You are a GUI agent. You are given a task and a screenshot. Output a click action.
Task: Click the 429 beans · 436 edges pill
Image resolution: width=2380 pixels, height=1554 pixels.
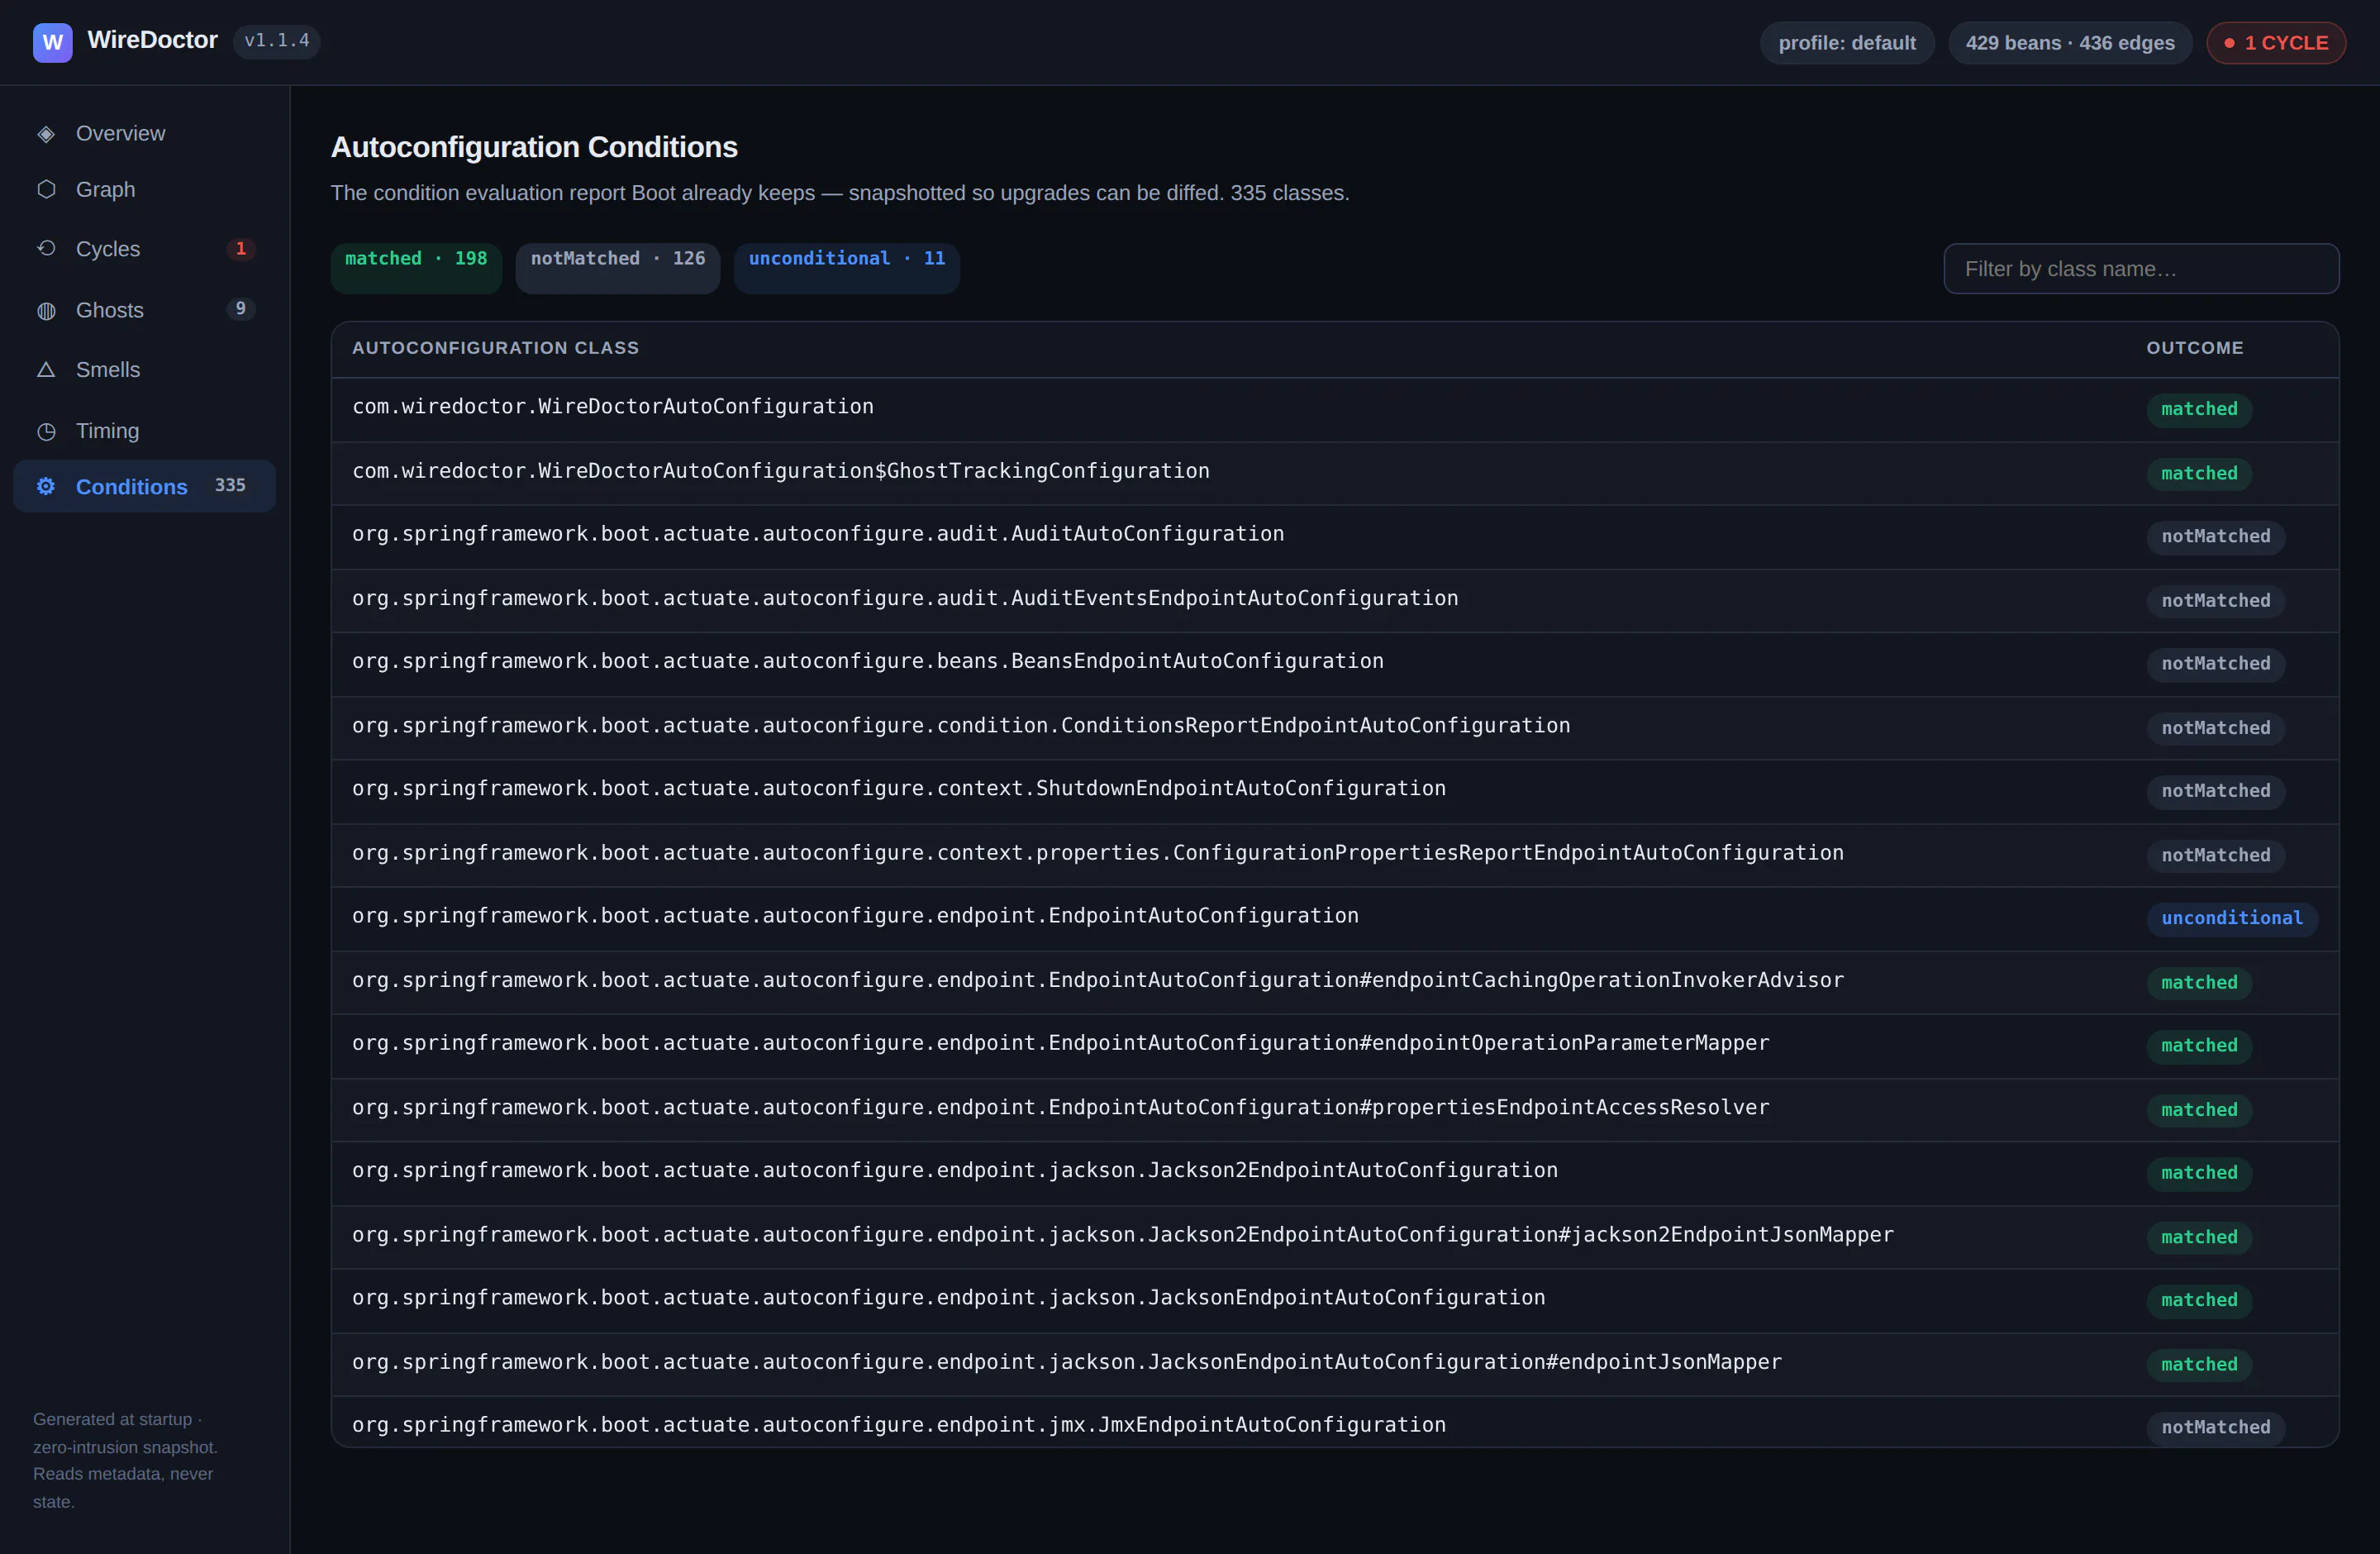pos(2070,43)
